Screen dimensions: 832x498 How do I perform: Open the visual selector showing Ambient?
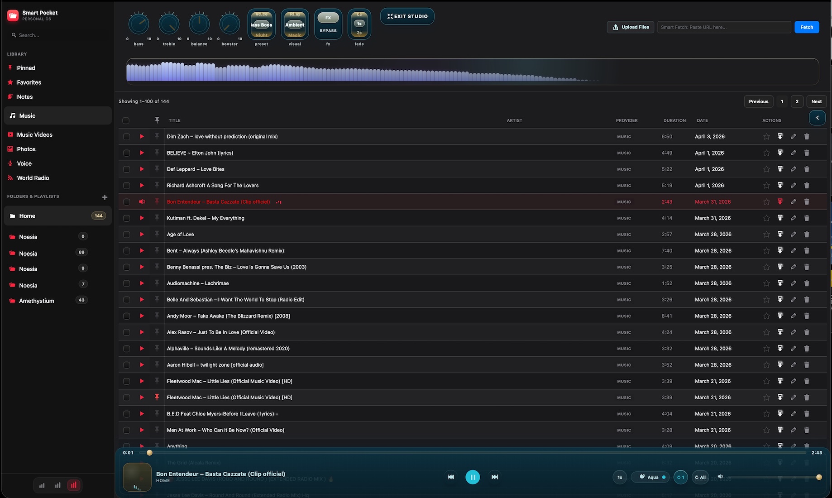pos(295,24)
